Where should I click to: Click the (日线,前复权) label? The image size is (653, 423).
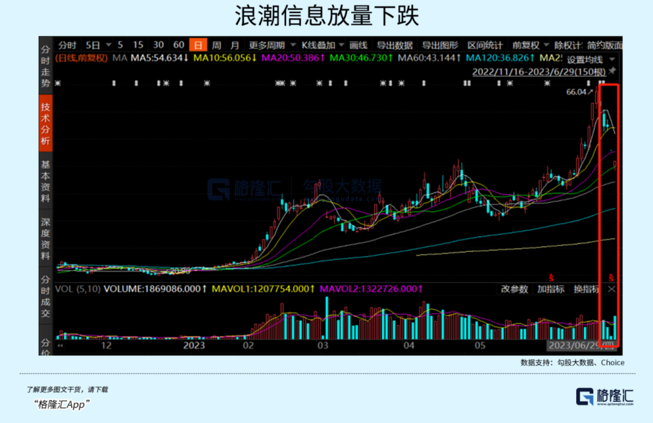coord(82,58)
